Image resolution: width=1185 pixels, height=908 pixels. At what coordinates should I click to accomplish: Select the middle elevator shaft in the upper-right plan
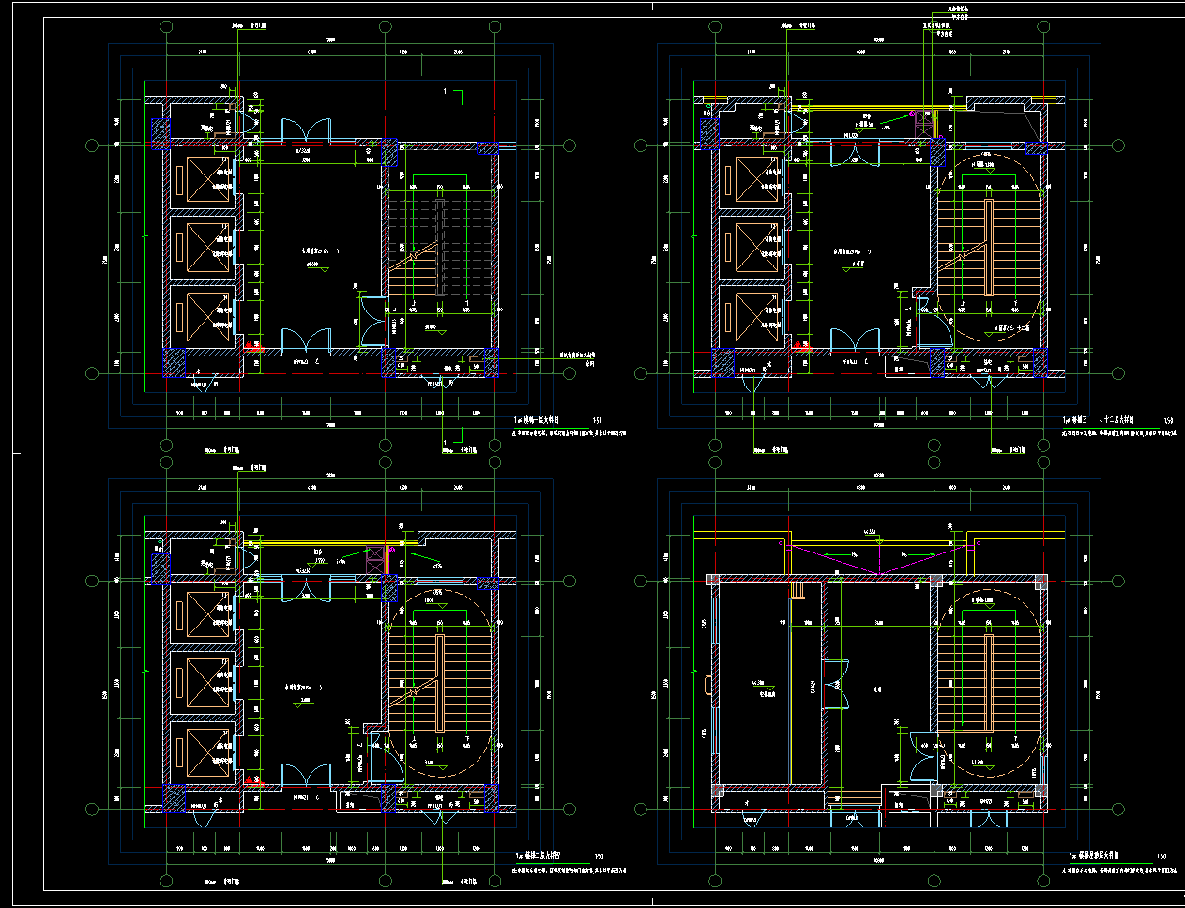753,246
